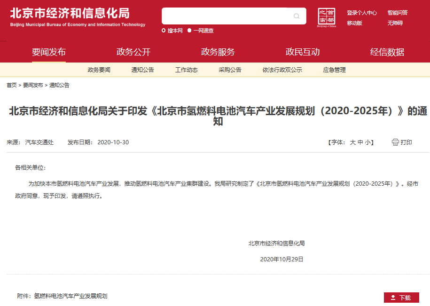430x306 pixels.
Task: Open the 政务服务 menu
Action: pyautogui.click(x=218, y=52)
